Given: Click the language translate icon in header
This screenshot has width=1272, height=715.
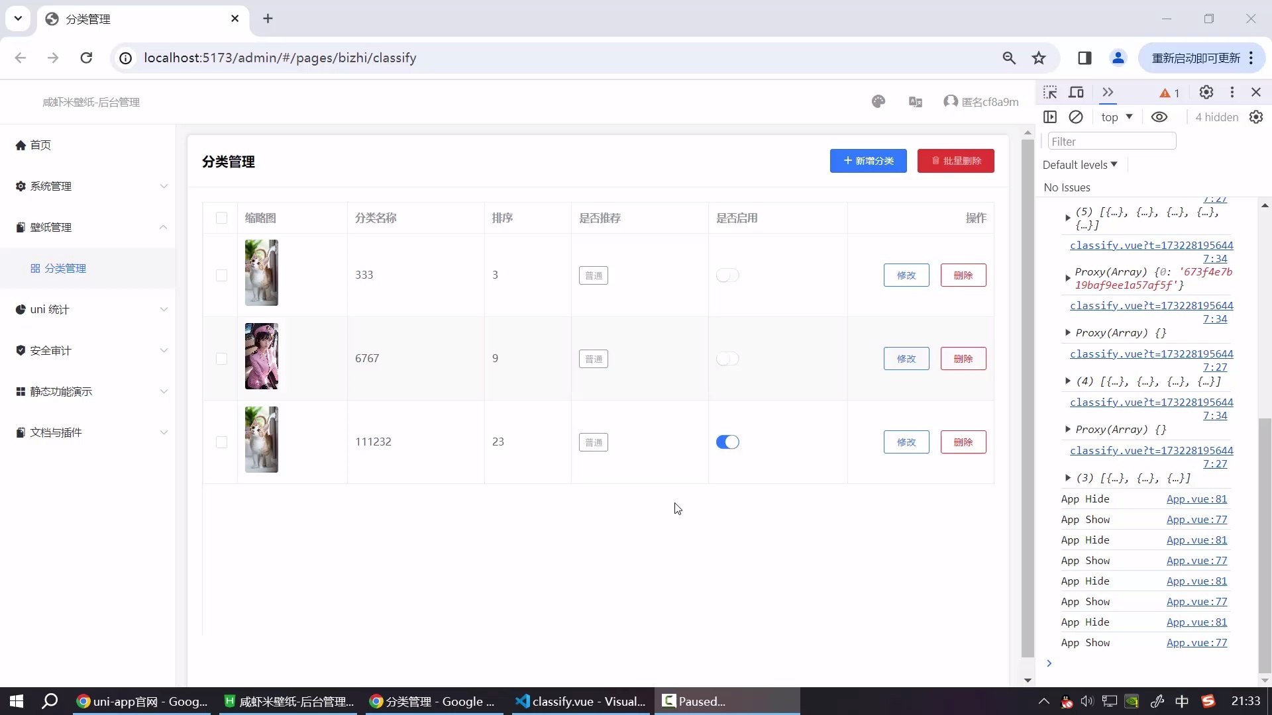Looking at the screenshot, I should coord(916,101).
